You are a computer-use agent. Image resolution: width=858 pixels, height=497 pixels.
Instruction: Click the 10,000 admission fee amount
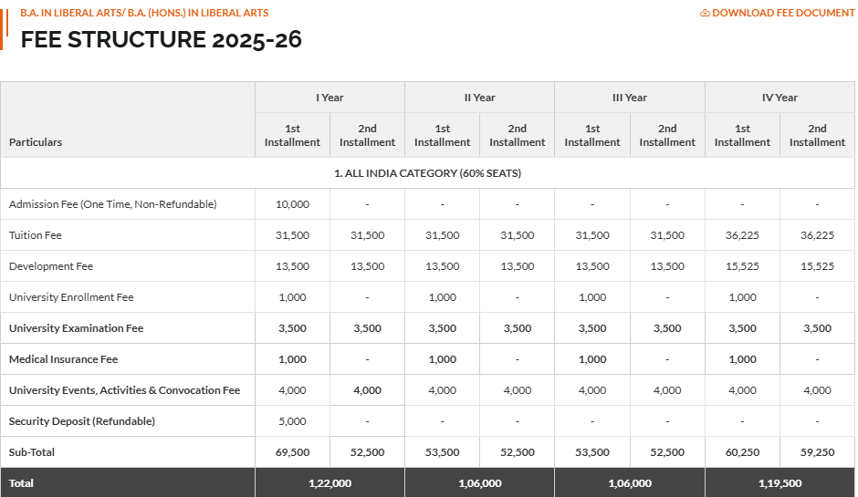click(x=292, y=204)
